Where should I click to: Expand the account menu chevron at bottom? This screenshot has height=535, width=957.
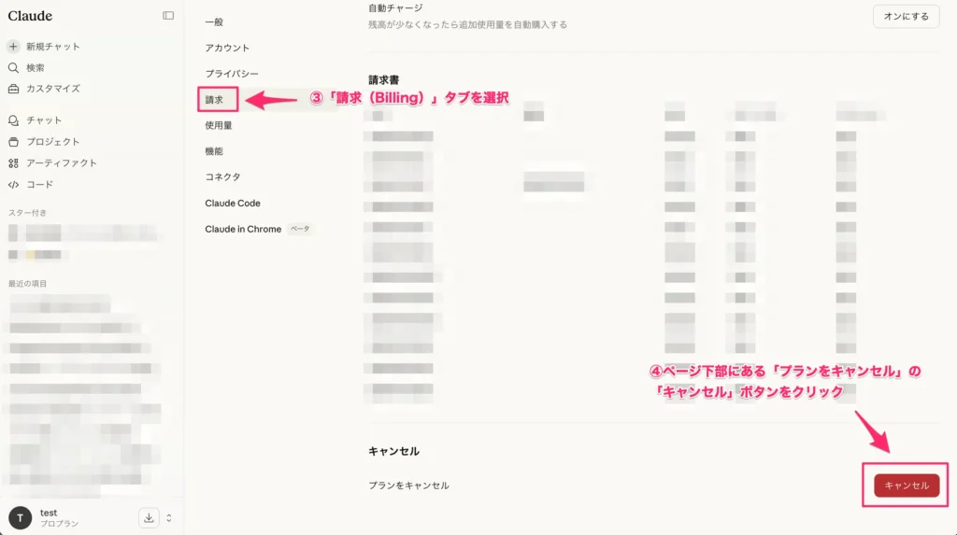click(169, 518)
